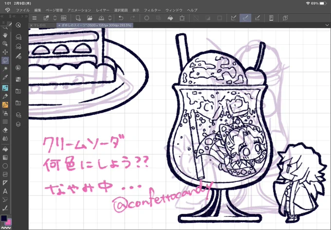
Task: Click the Undo arrow in command bar
Action: [121, 18]
